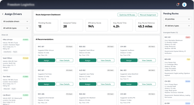View Details for BOS-002 Sarah Wilson

106,60
